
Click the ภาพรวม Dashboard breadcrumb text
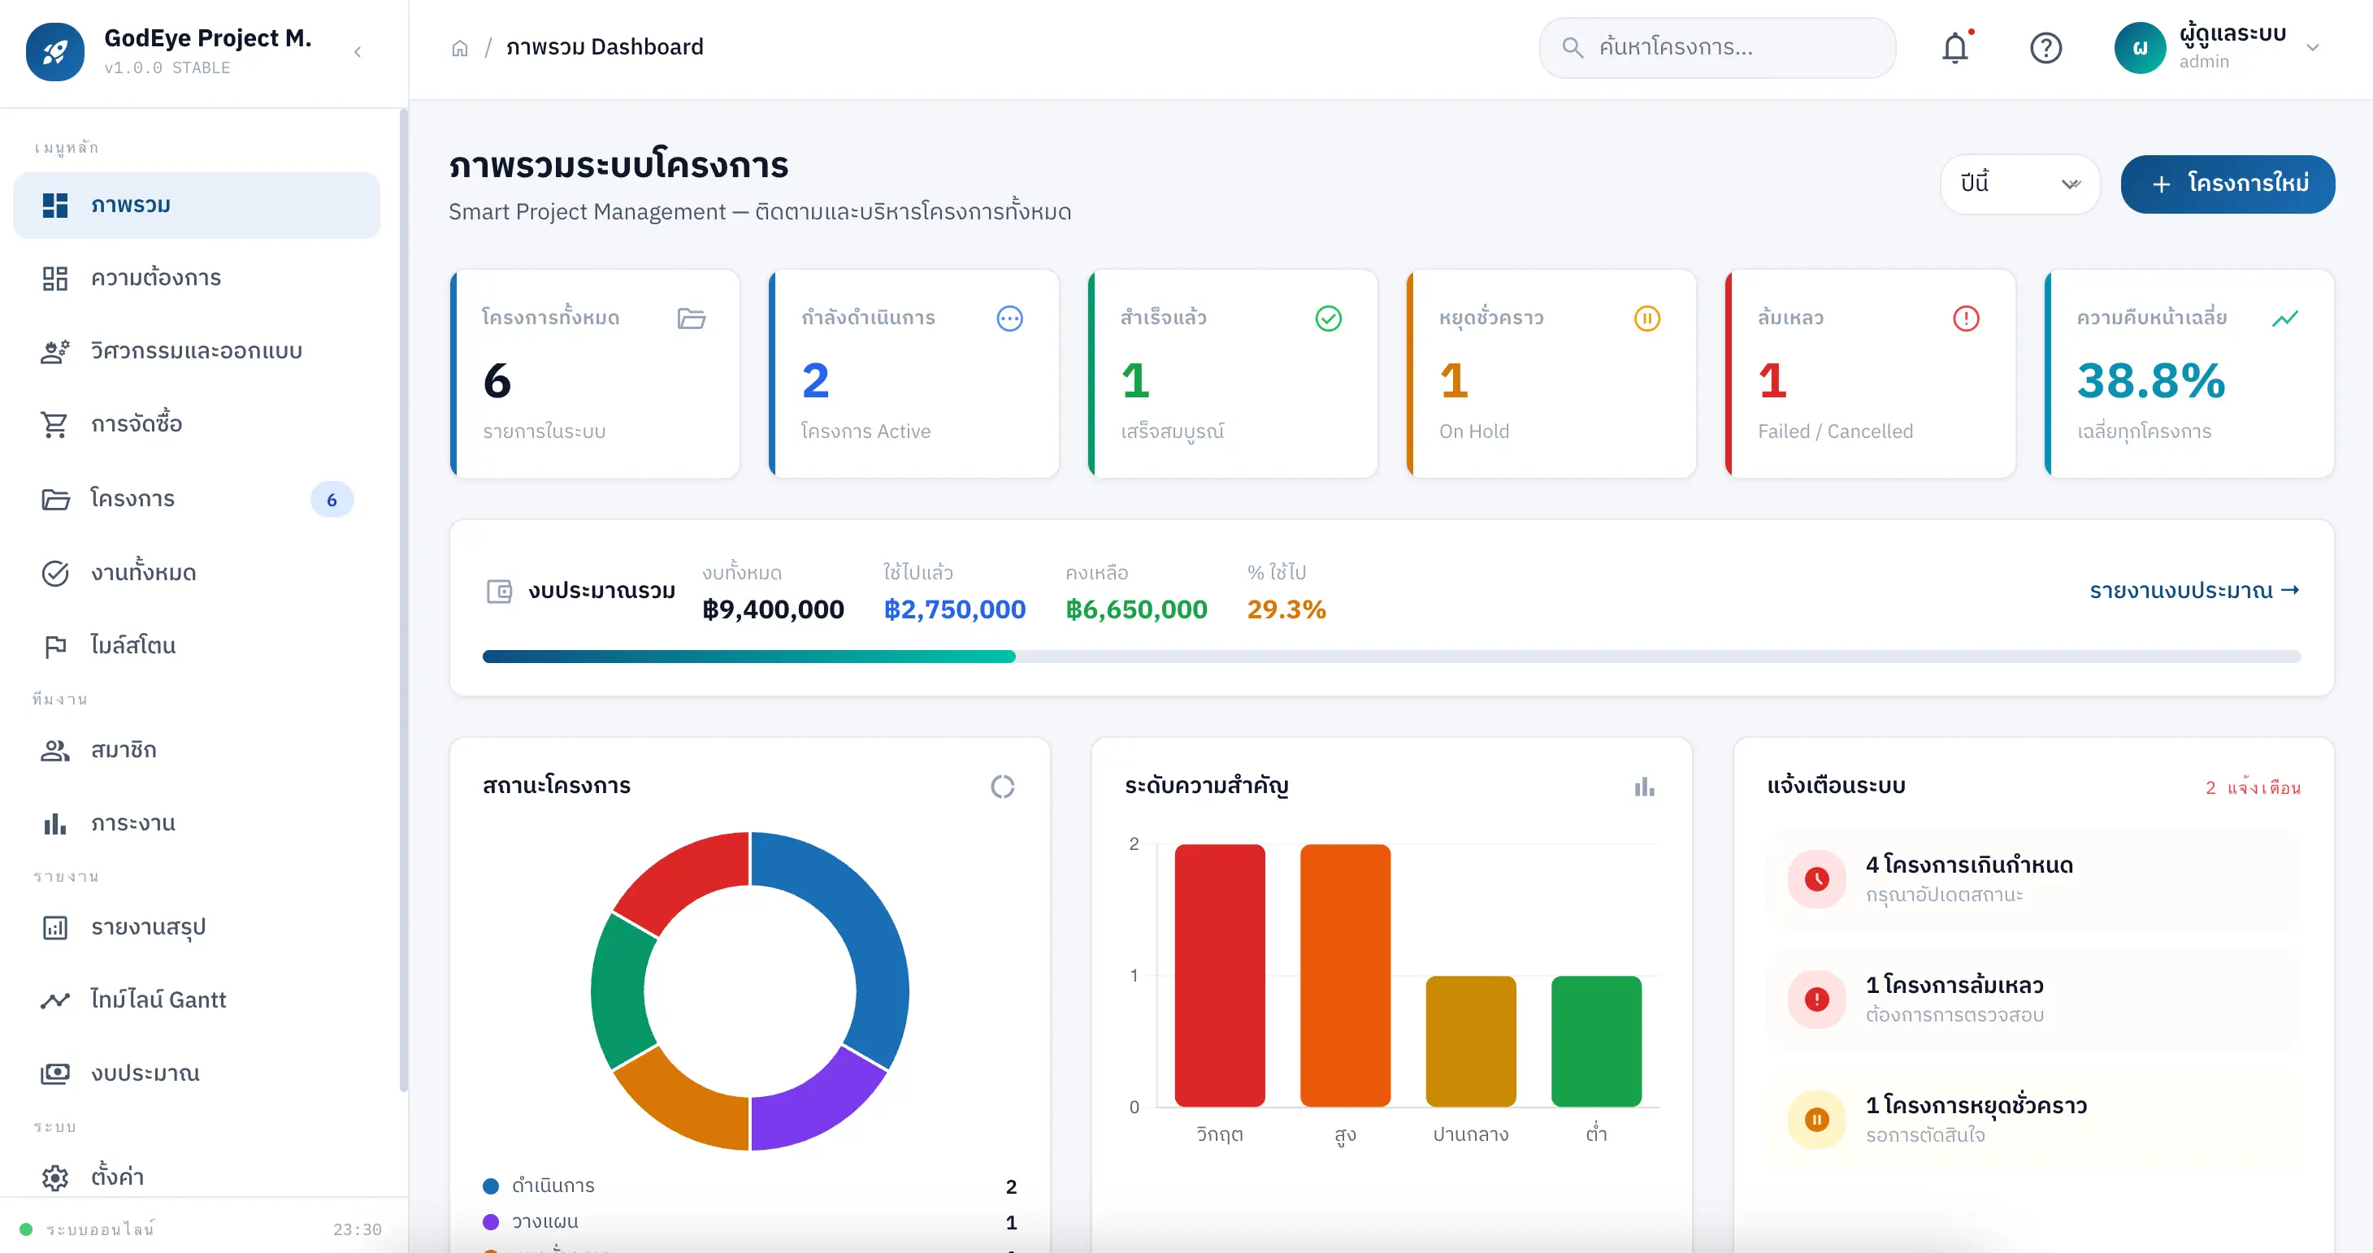(605, 48)
